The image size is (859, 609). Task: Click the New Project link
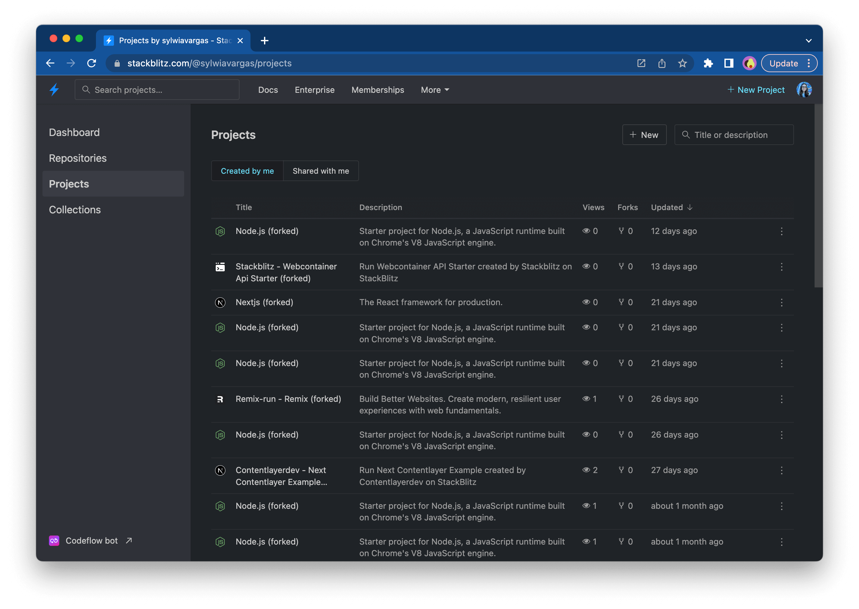click(x=756, y=90)
